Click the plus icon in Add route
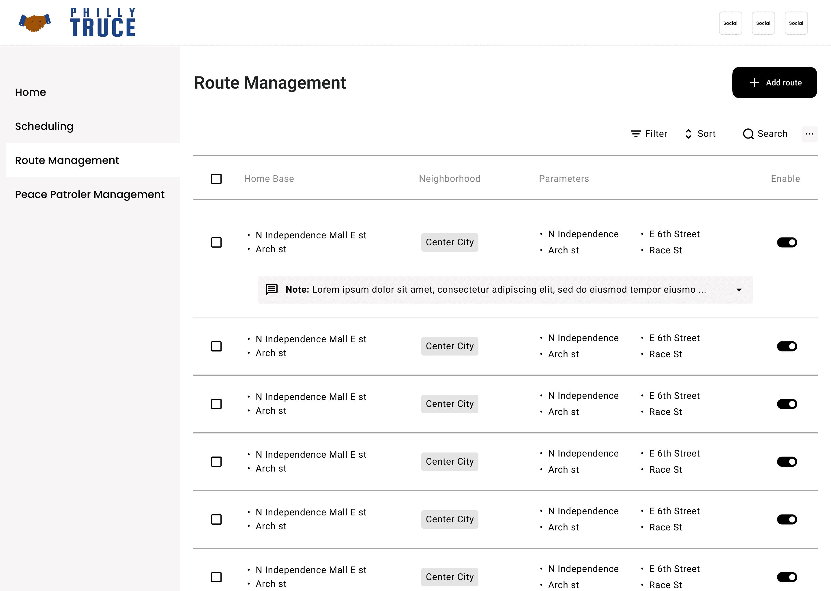Viewport: 831px width, 591px height. coord(754,83)
